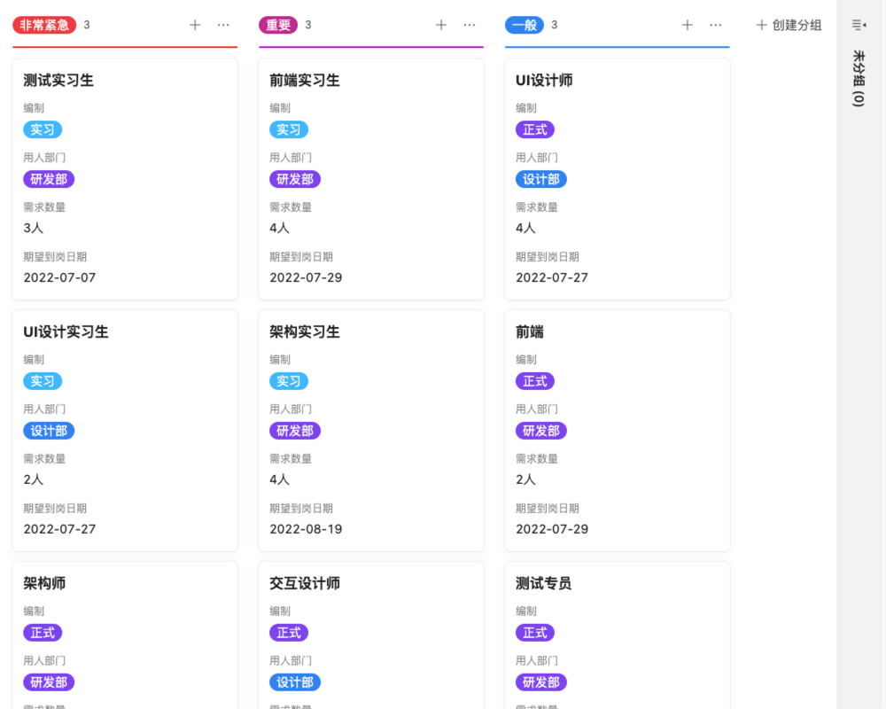Add a new card under the 重要 column
The height and width of the screenshot is (709, 886).
440,25
